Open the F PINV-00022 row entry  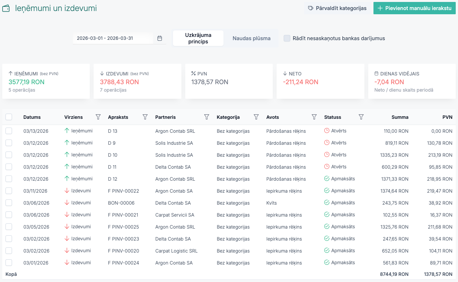123,191
